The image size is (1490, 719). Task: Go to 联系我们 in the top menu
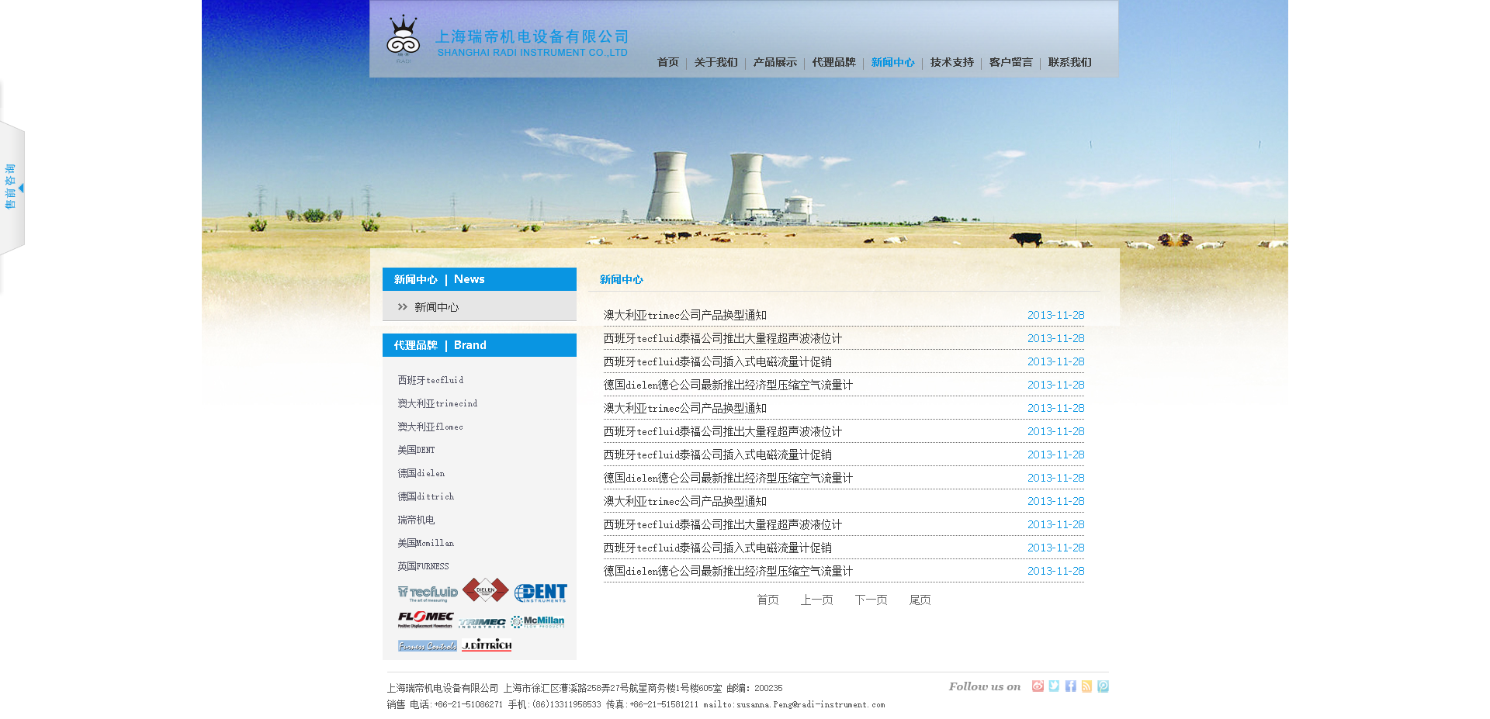click(x=1069, y=63)
